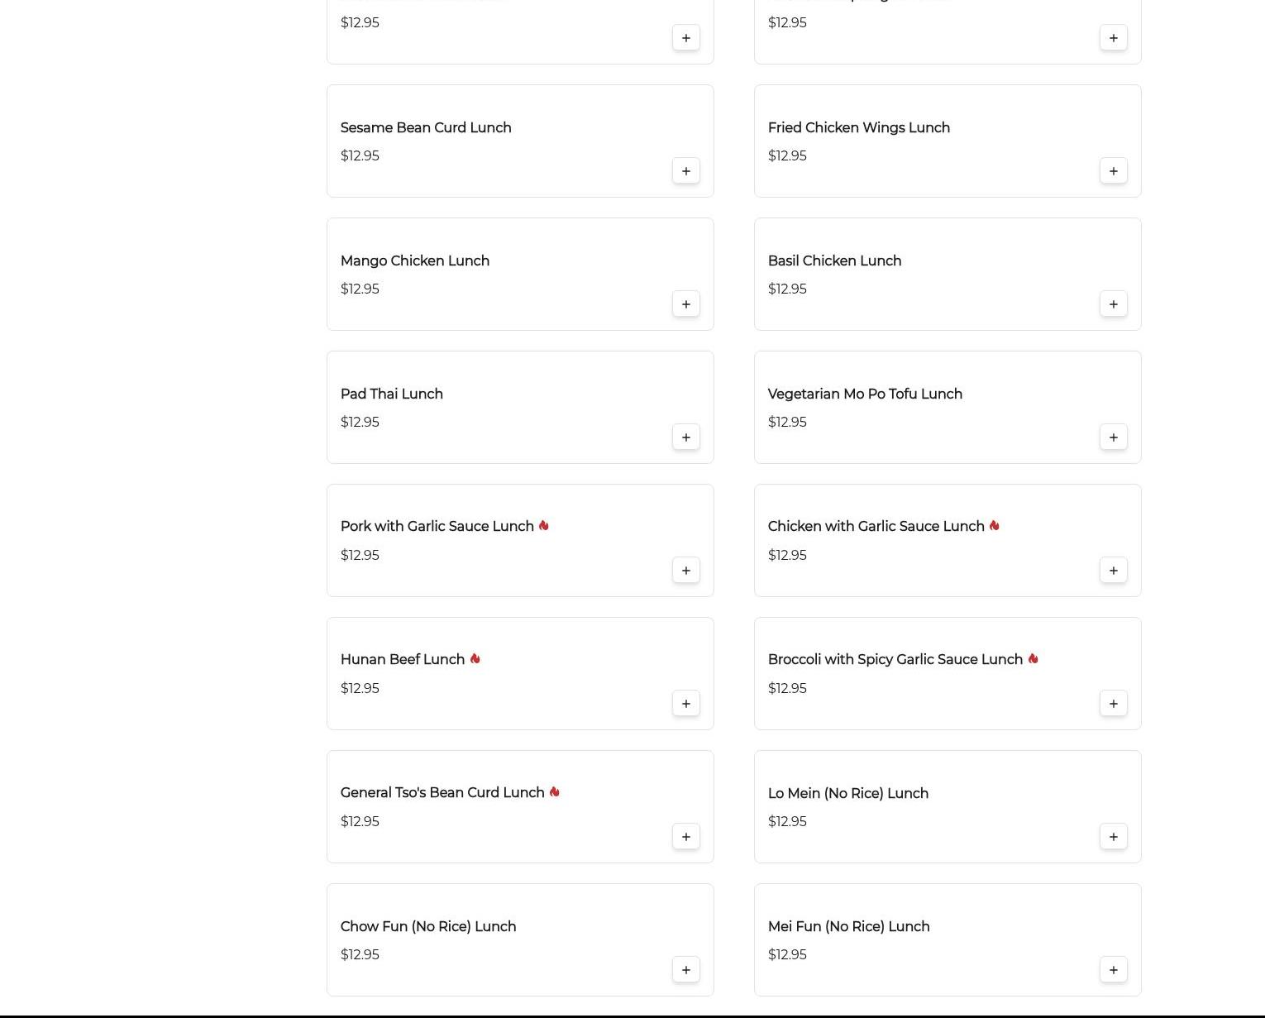The image size is (1265, 1018).
Task: Click spicy flame icon beside Hunan Beef Lunch
Action: [475, 659]
